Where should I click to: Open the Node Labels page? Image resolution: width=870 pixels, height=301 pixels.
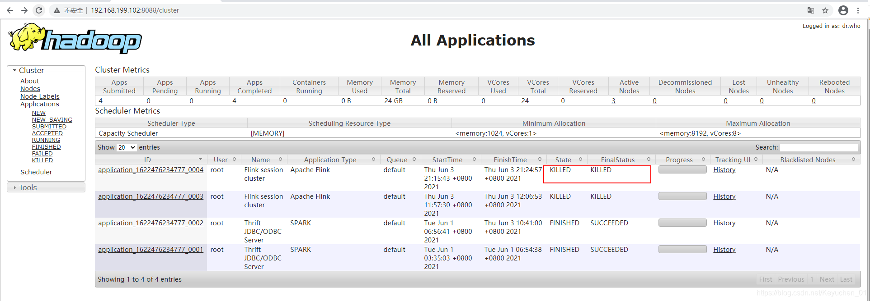coord(40,96)
